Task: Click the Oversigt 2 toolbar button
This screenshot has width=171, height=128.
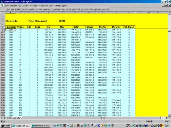Action: tap(57, 9)
